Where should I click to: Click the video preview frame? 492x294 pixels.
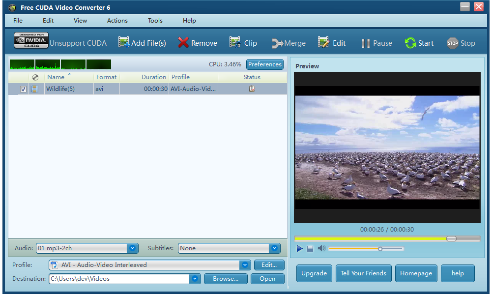(387, 147)
